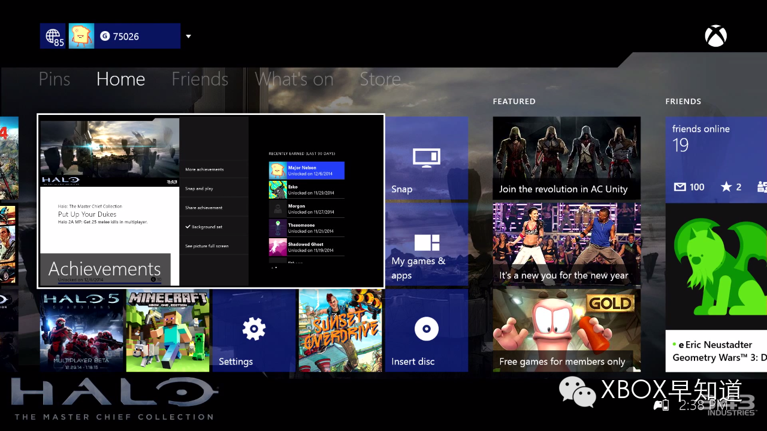Click Halo Master Chief Collection logo

(x=114, y=400)
